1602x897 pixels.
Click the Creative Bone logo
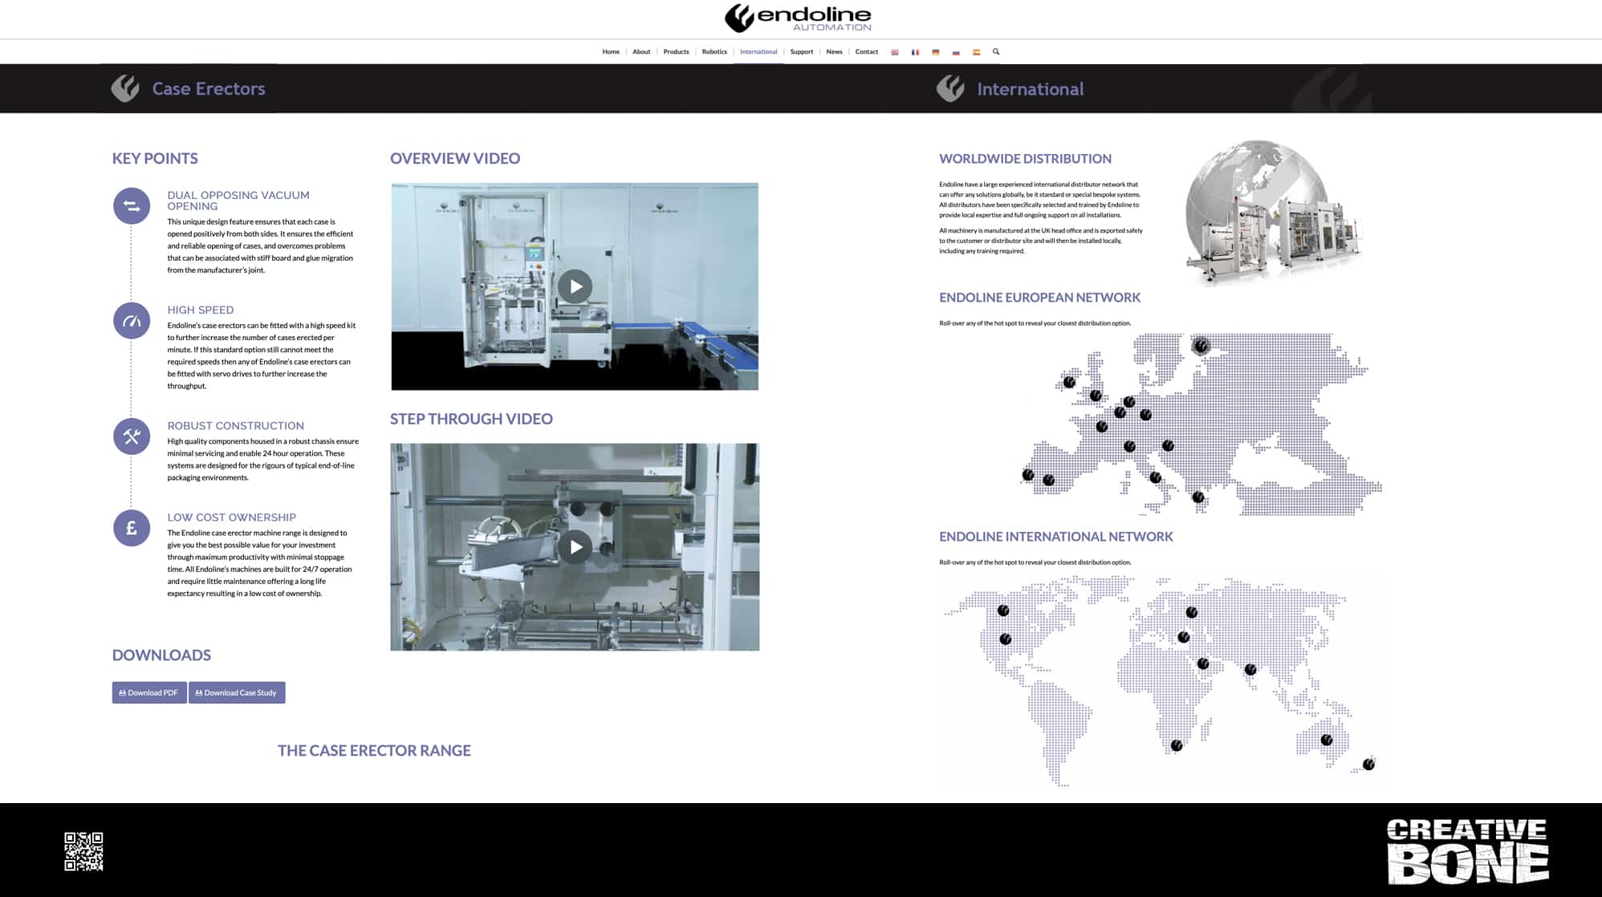coord(1467,851)
